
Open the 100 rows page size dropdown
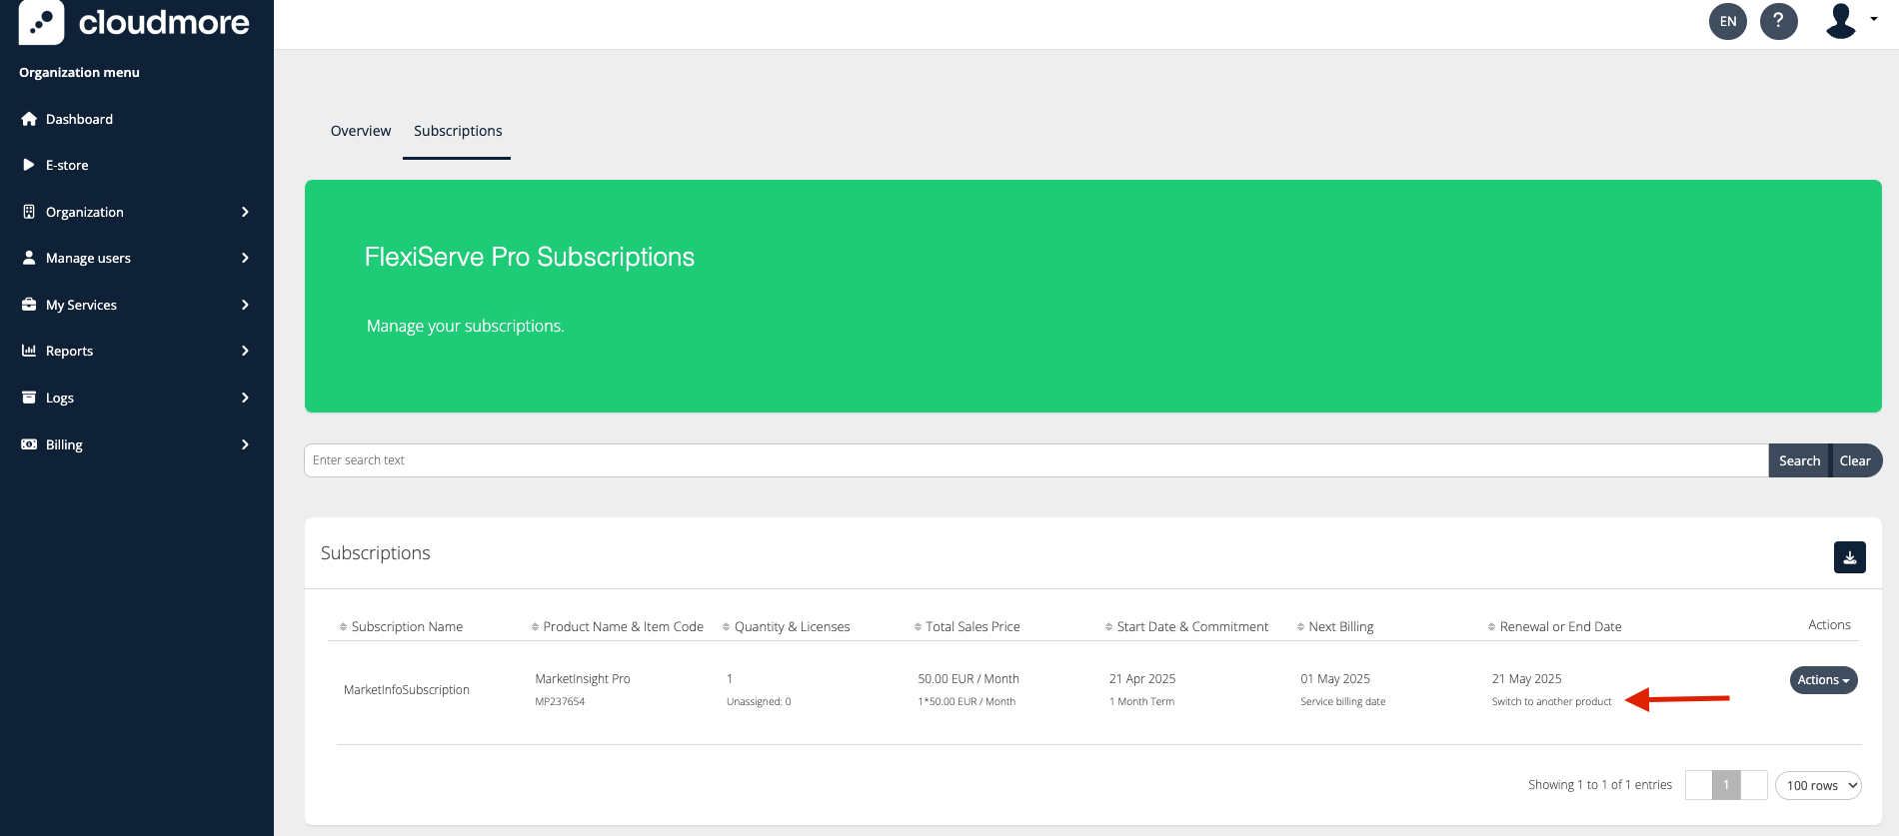1817,785
